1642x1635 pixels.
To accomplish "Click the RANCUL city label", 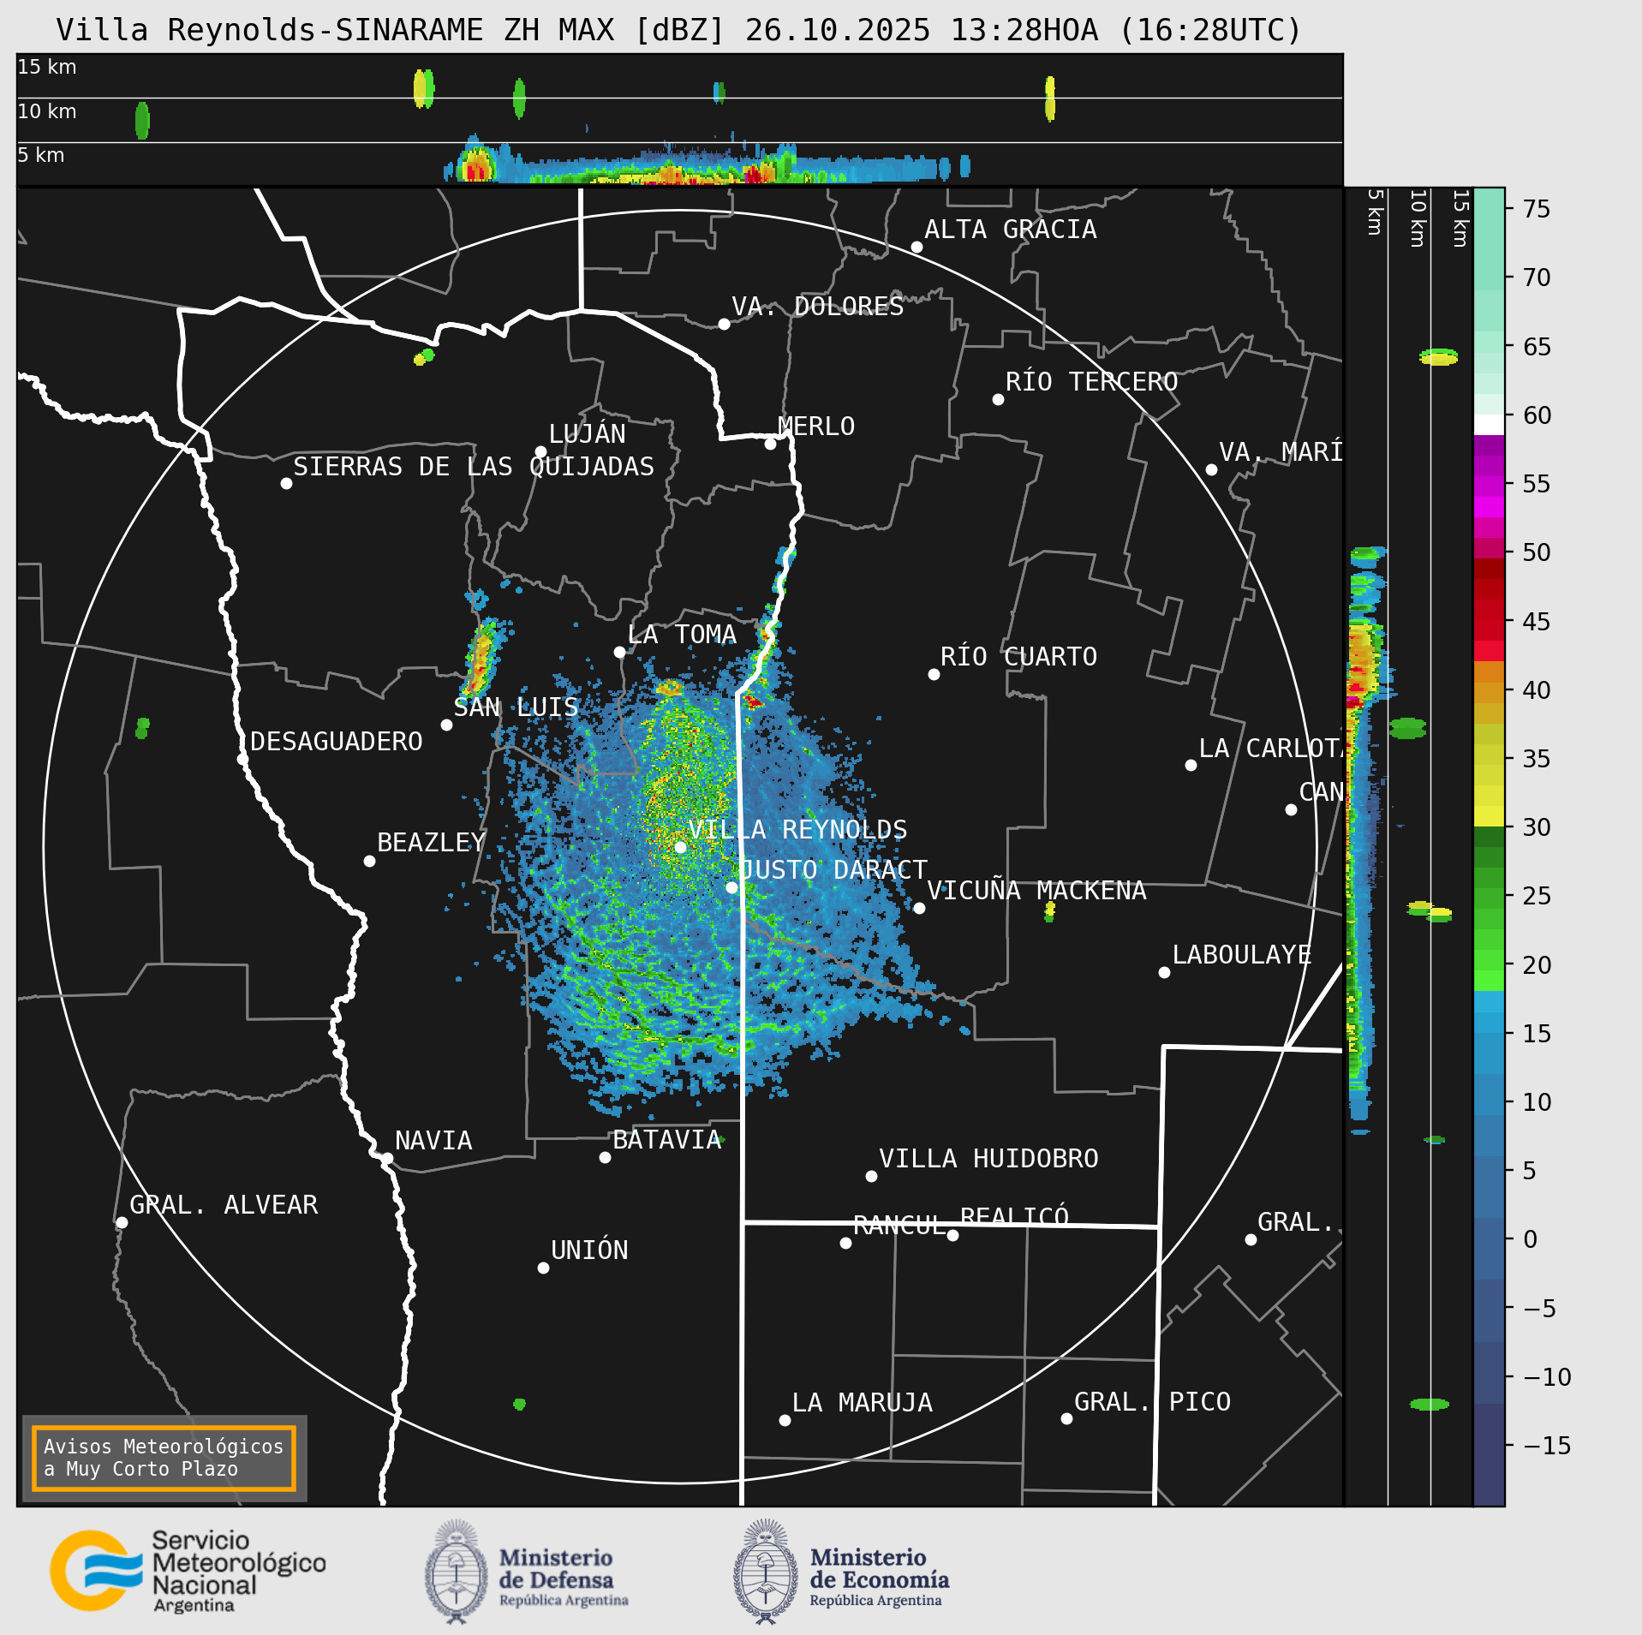I will (x=899, y=1226).
